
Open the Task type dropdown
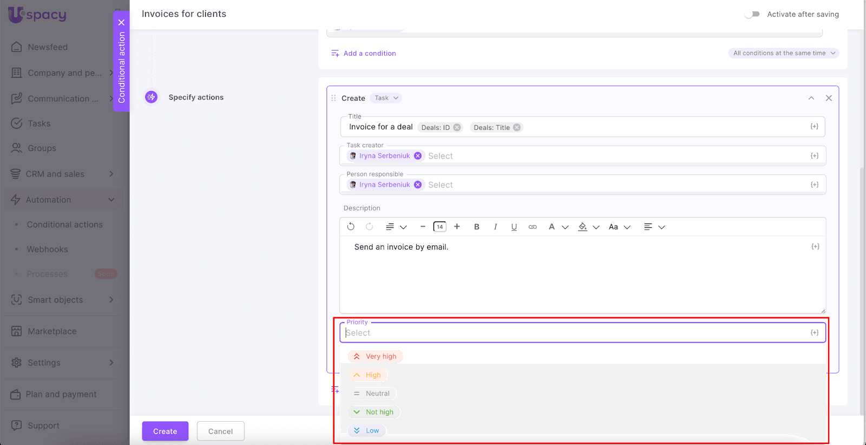click(386, 98)
